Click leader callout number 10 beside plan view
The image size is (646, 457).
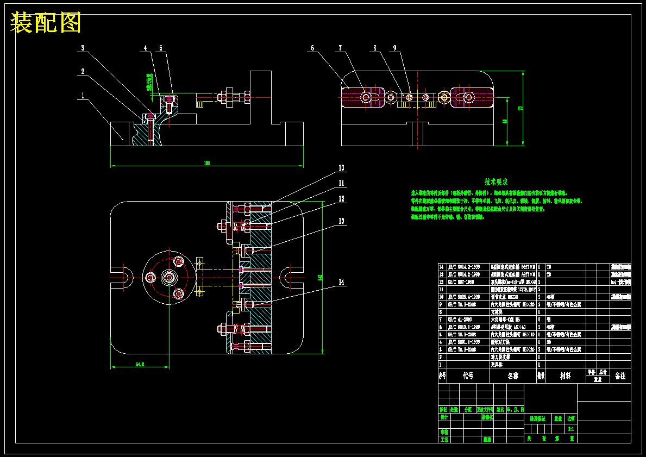pyautogui.click(x=341, y=168)
